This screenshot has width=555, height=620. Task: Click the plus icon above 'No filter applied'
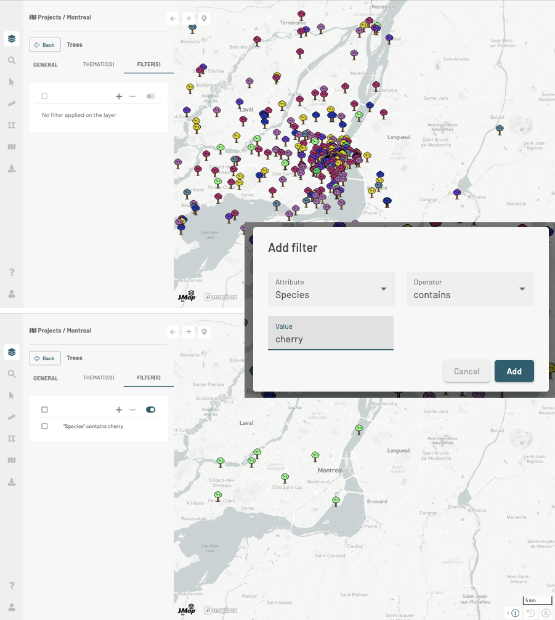click(119, 96)
